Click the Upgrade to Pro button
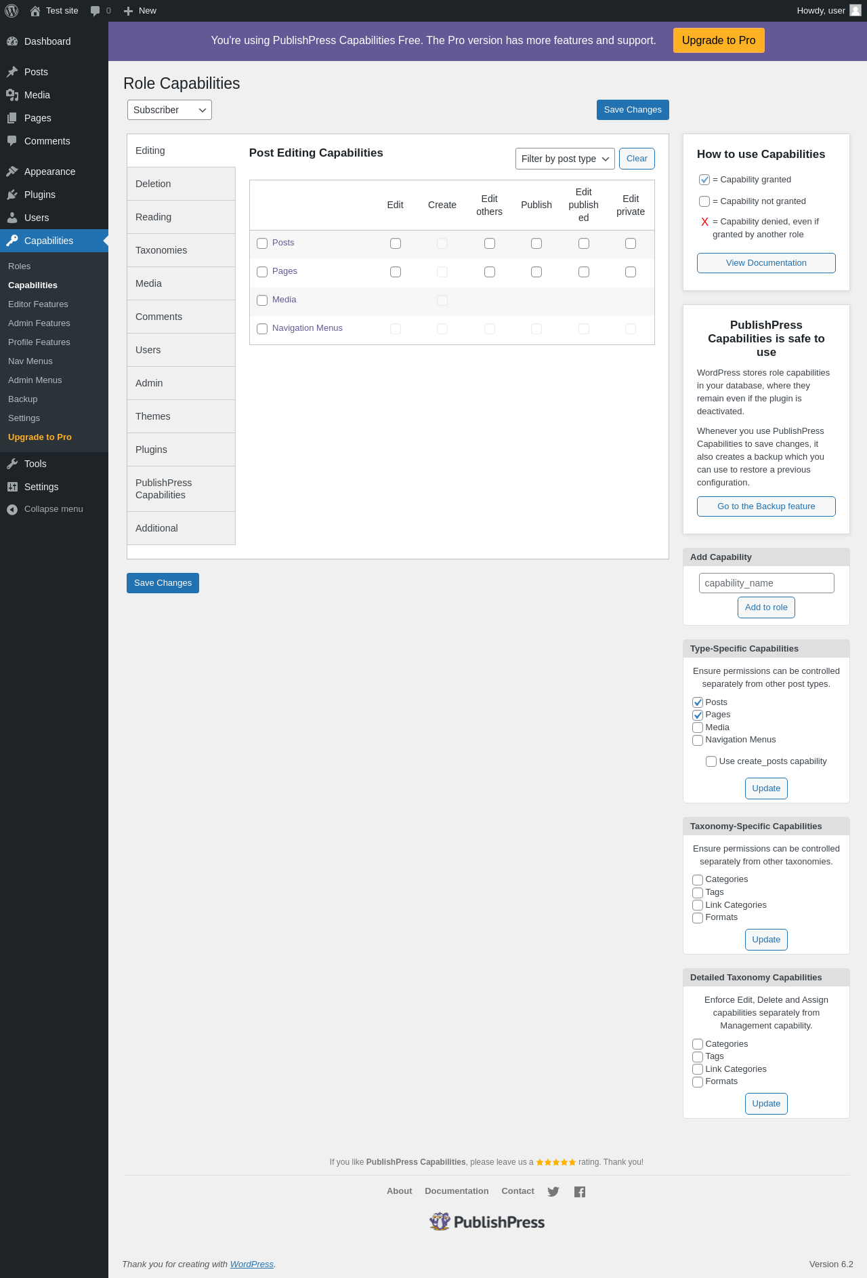 click(719, 41)
